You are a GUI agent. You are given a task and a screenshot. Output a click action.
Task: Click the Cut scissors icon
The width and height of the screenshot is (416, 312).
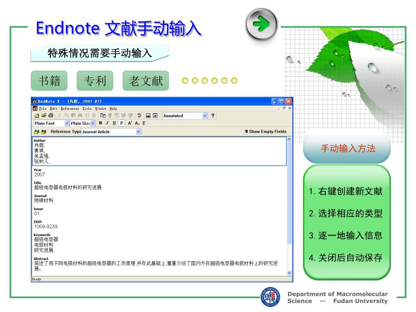[59, 115]
